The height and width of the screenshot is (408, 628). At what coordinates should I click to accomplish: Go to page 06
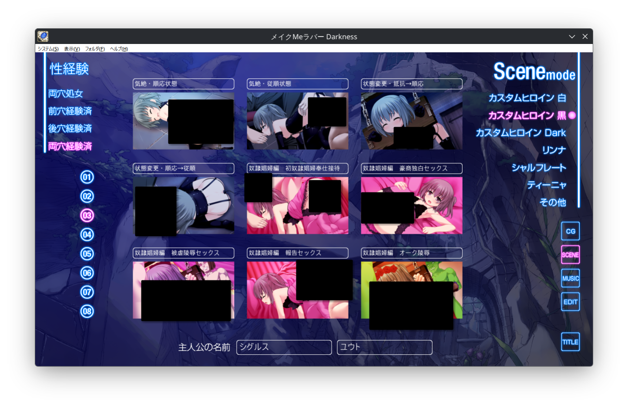(x=87, y=273)
